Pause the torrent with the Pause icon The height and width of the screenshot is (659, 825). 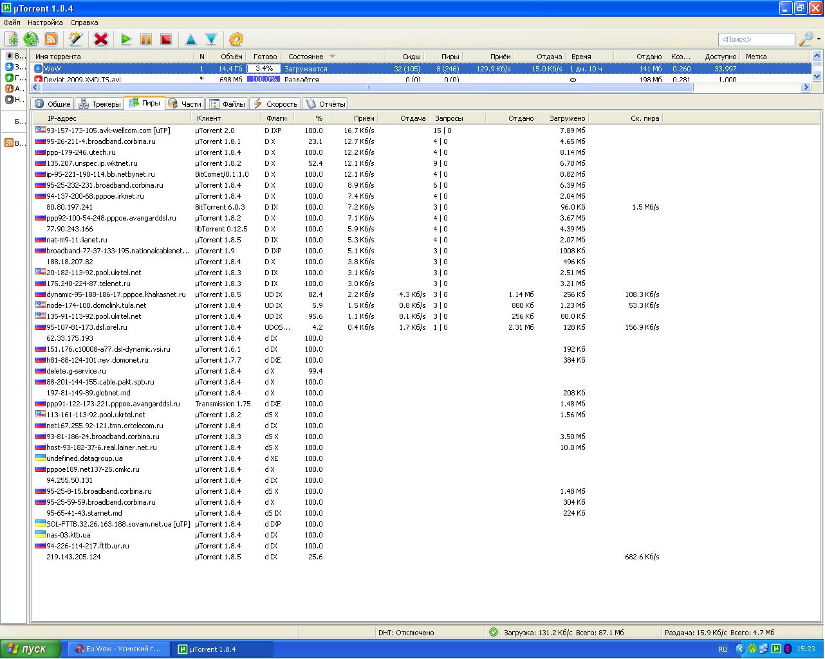tap(146, 40)
